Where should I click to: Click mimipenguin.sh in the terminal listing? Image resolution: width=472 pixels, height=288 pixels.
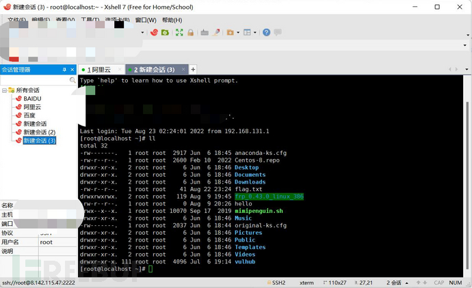[x=259, y=211]
